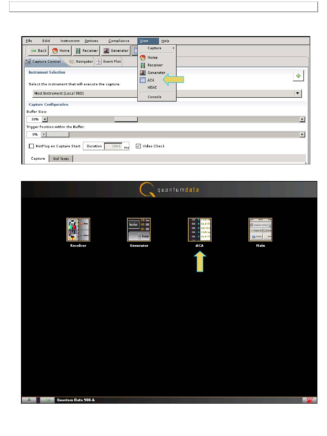Click the Back button in toolbar
327x436 pixels.
click(38, 51)
